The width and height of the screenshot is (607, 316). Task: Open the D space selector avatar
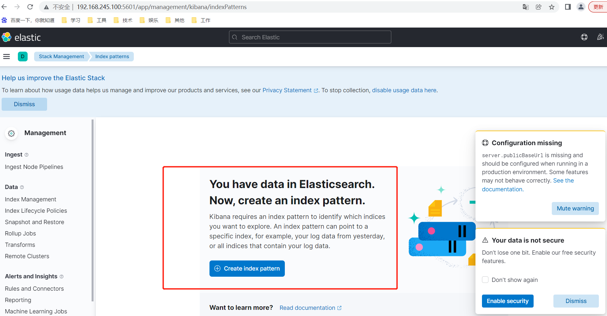pyautogui.click(x=22, y=57)
